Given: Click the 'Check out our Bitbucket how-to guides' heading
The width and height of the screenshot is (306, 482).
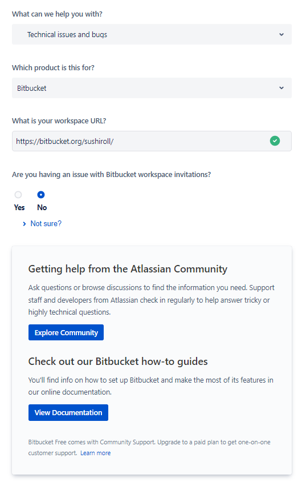Looking at the screenshot, I should click(118, 361).
